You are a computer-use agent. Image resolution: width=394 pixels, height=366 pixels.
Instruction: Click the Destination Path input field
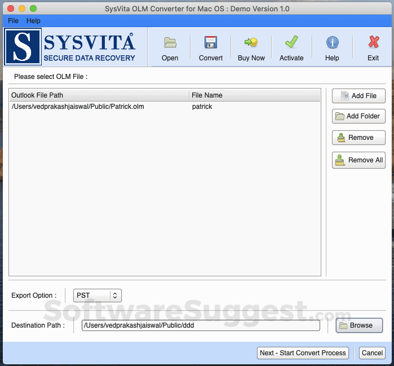click(201, 325)
